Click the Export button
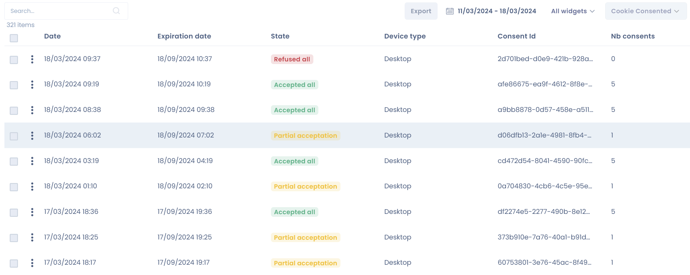Screen dimensions: 690x275 [421, 11]
